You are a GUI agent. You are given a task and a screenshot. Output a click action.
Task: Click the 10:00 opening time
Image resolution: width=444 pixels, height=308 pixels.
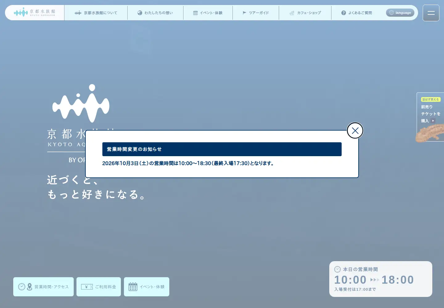click(350, 280)
